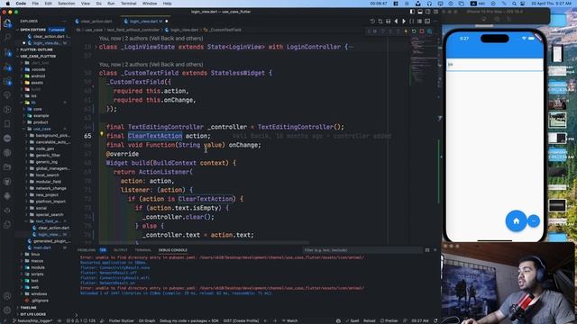Switch to the Problems panel tab

[x=87, y=250]
